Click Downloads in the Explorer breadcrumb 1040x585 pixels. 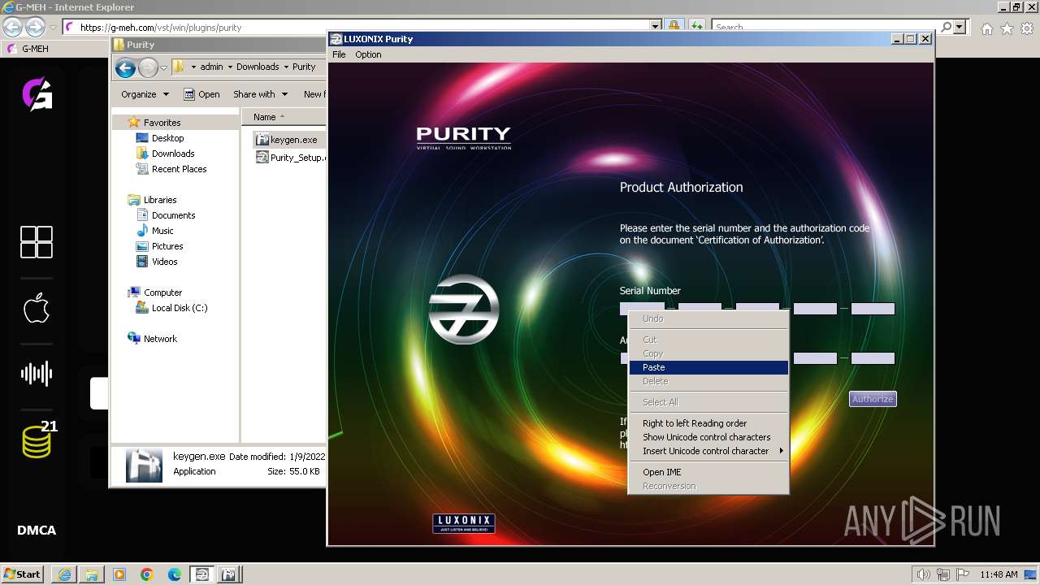pyautogui.click(x=258, y=67)
